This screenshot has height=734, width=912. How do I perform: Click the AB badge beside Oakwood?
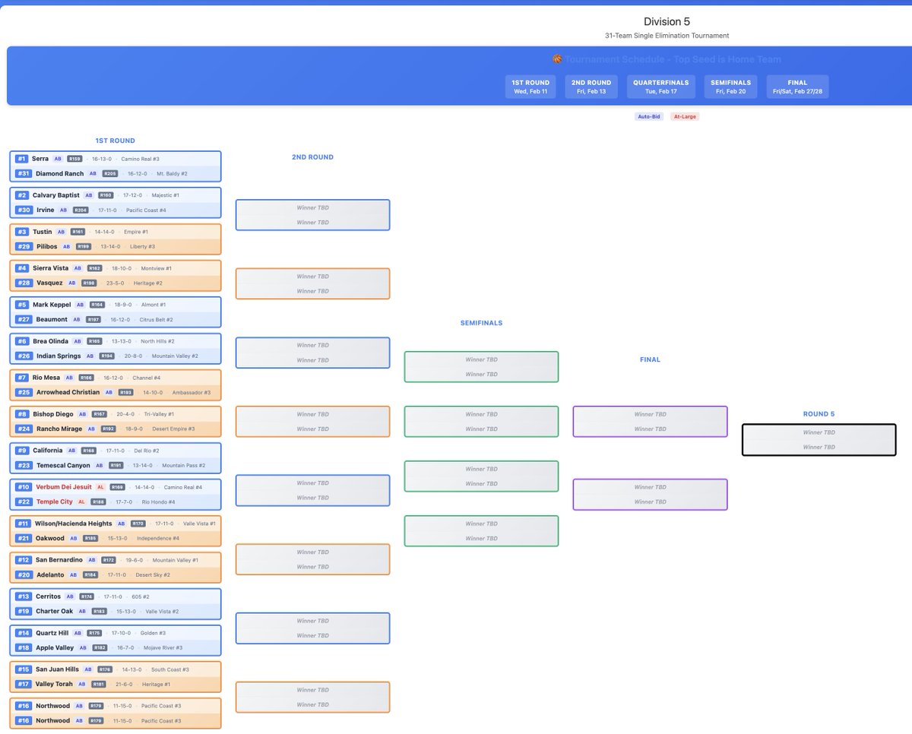point(74,538)
